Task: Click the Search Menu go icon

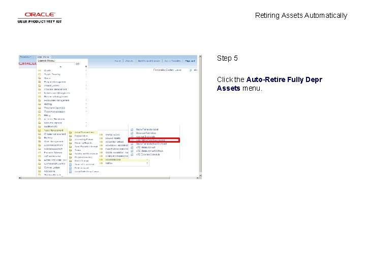Action: pyautogui.click(x=77, y=64)
